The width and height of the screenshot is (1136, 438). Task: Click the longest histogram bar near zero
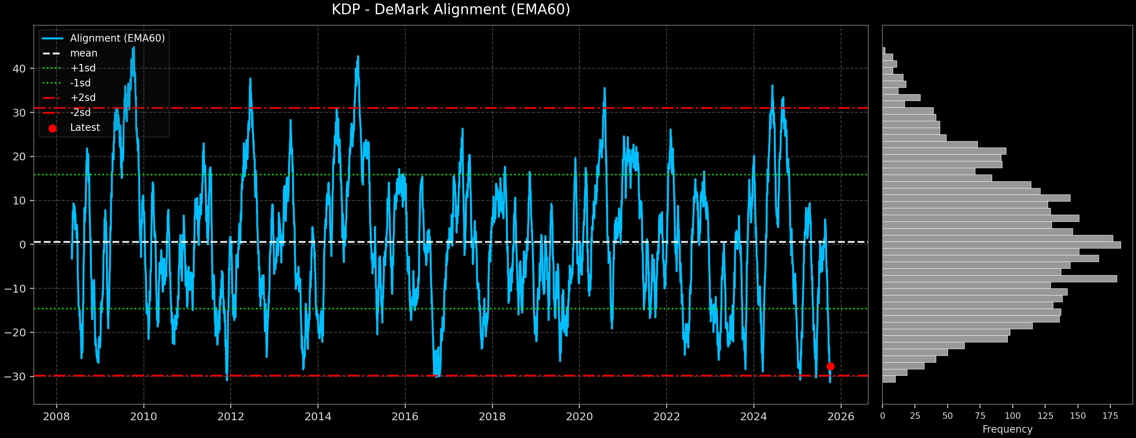pos(1001,245)
